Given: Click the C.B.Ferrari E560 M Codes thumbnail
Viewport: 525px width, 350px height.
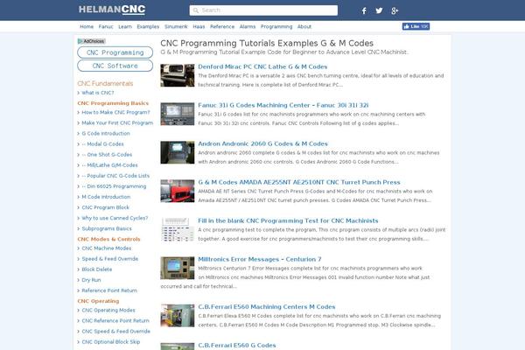Looking at the screenshot, I should (x=178, y=316).
